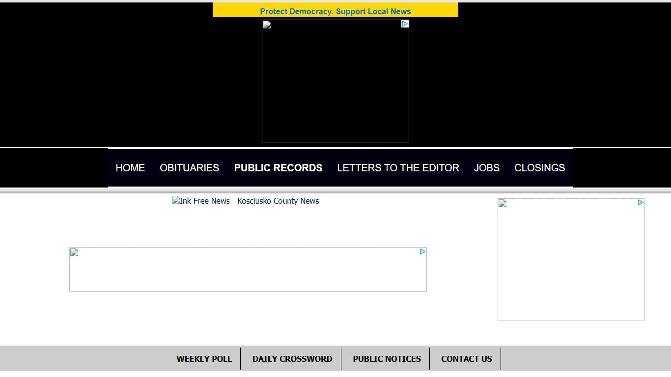Click the AdChoices icon on leaderboard ad
Image resolution: width=671 pixels, height=377 pixels.
pos(422,252)
